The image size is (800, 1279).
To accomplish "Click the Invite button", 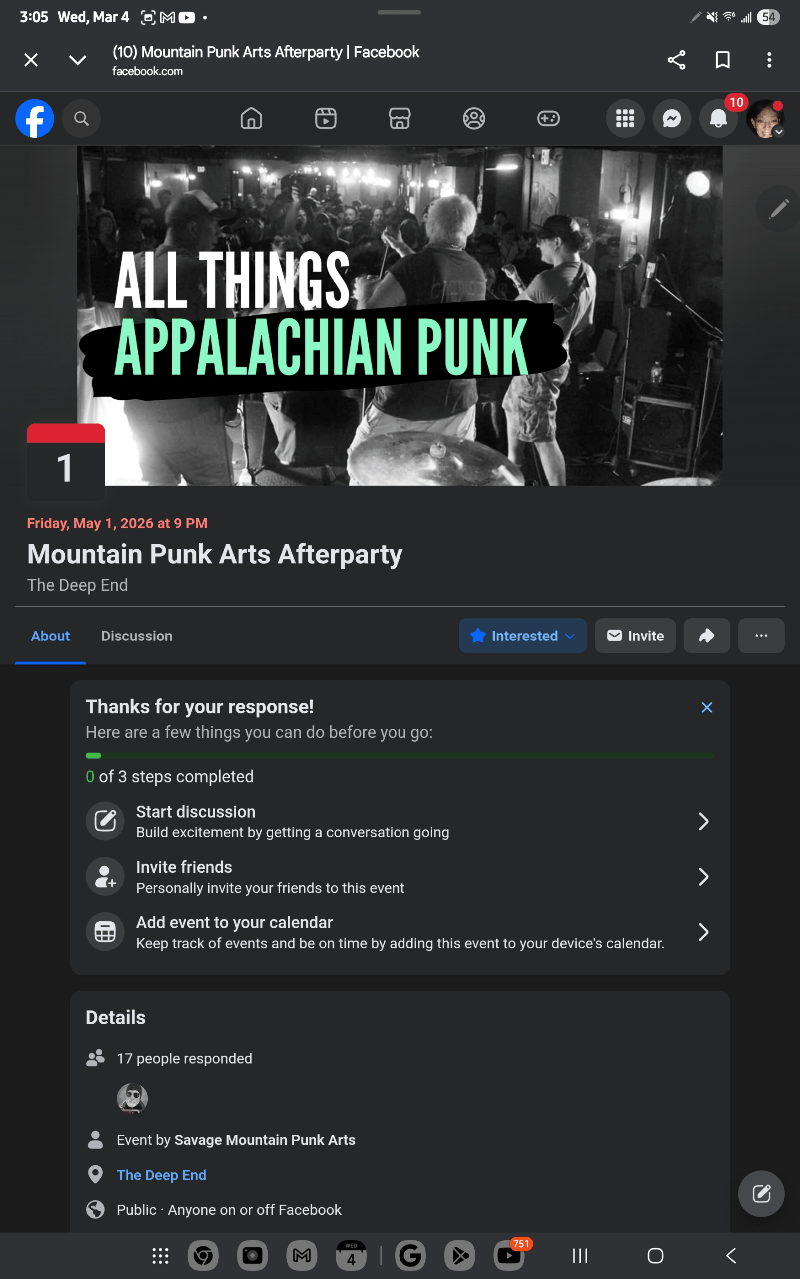I will click(635, 636).
